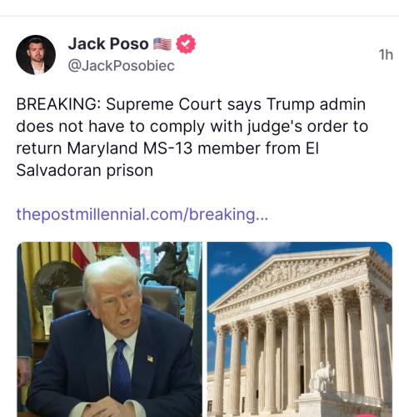Click the 1h post timestamp

click(x=386, y=55)
